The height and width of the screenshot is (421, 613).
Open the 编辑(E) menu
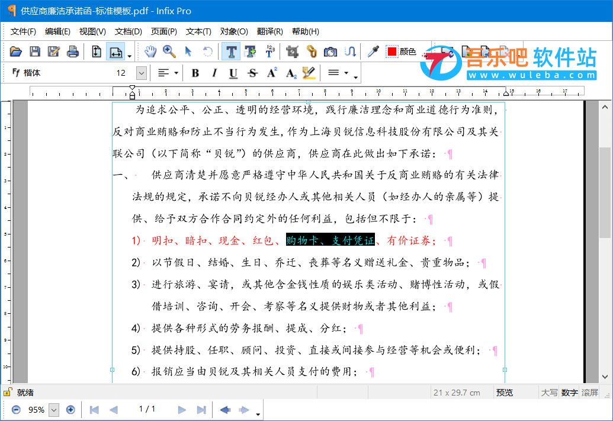(x=57, y=31)
